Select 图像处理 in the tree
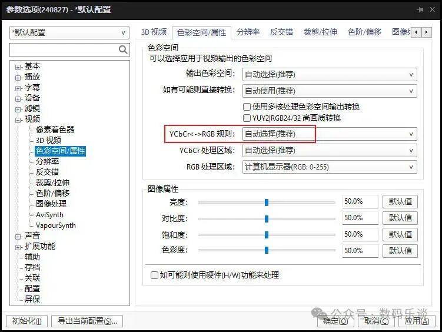The width and height of the screenshot is (442, 332). (x=51, y=204)
